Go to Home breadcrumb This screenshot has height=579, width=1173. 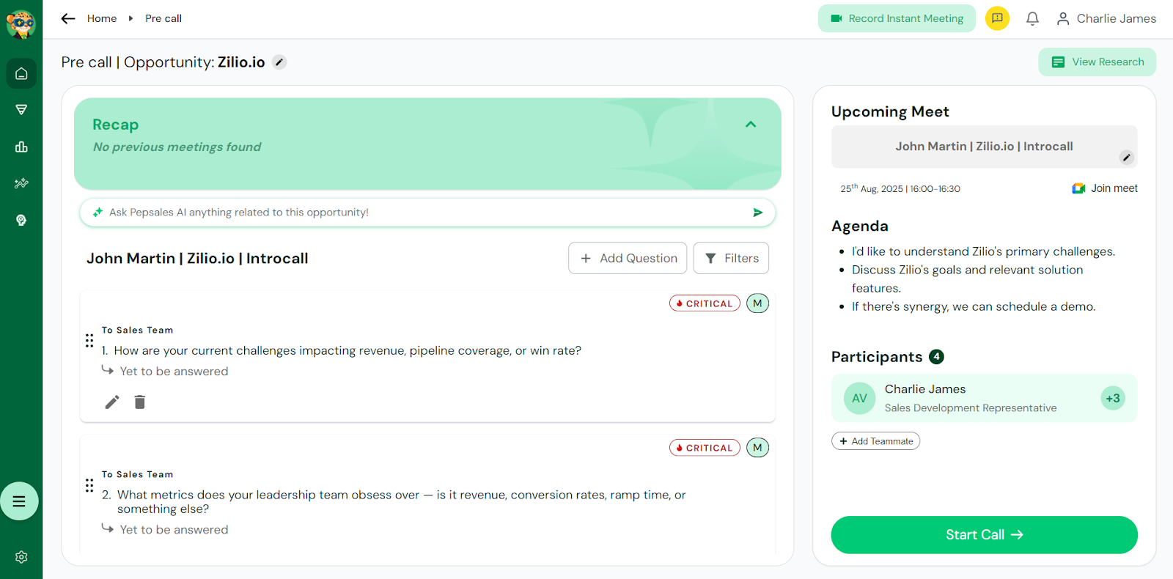[102, 18]
